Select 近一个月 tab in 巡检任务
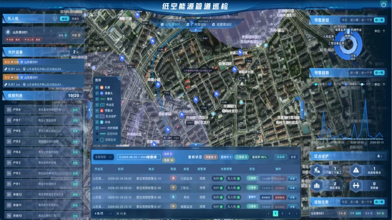Viewport: 392px width, 220px height. point(366,202)
